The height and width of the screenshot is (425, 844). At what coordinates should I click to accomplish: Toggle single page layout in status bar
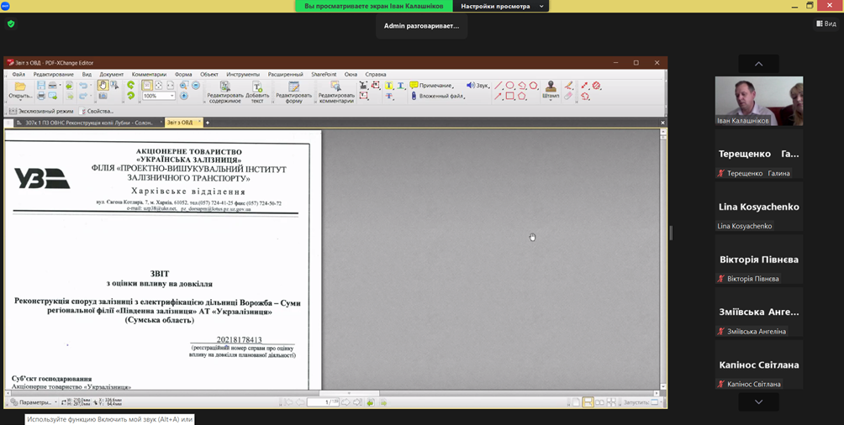[576, 401]
